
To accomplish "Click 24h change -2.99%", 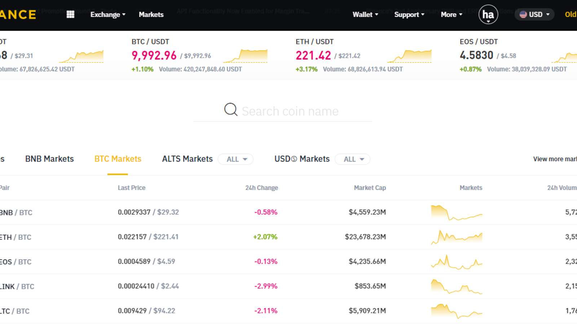I will pyautogui.click(x=266, y=286).
